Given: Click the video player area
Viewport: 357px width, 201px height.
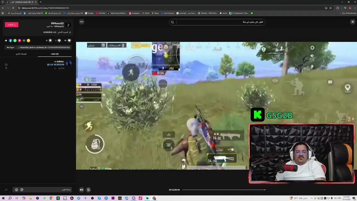Looking at the screenshot, I should tap(216, 106).
